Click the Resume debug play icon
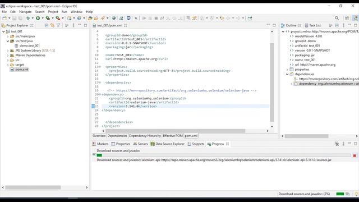This screenshot has height=202, width=359. tap(144, 18)
